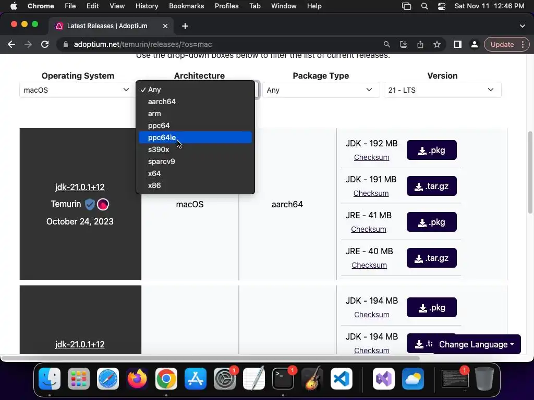Open the Apple menu
This screenshot has width=534, height=400.
coord(14,6)
